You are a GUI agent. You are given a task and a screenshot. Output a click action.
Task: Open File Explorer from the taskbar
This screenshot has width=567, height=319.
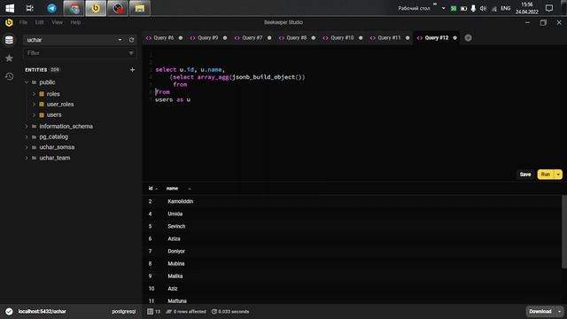point(140,8)
